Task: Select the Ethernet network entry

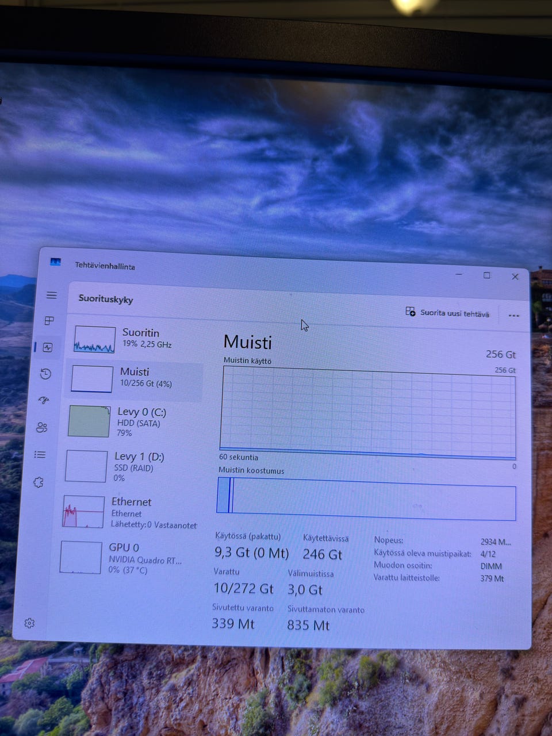Action: [129, 512]
